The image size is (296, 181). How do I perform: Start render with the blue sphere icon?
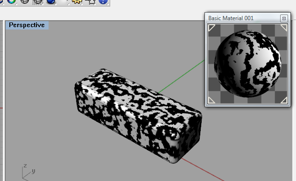50,1
